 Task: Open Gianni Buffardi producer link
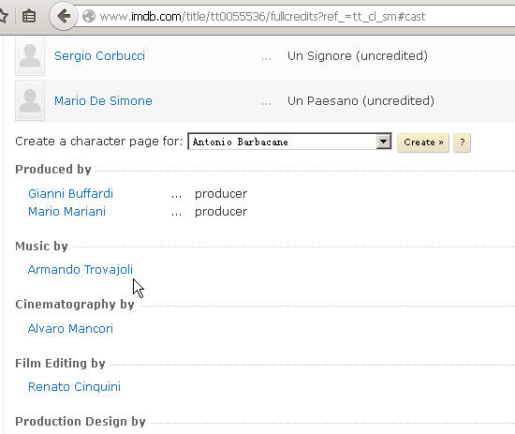point(70,193)
